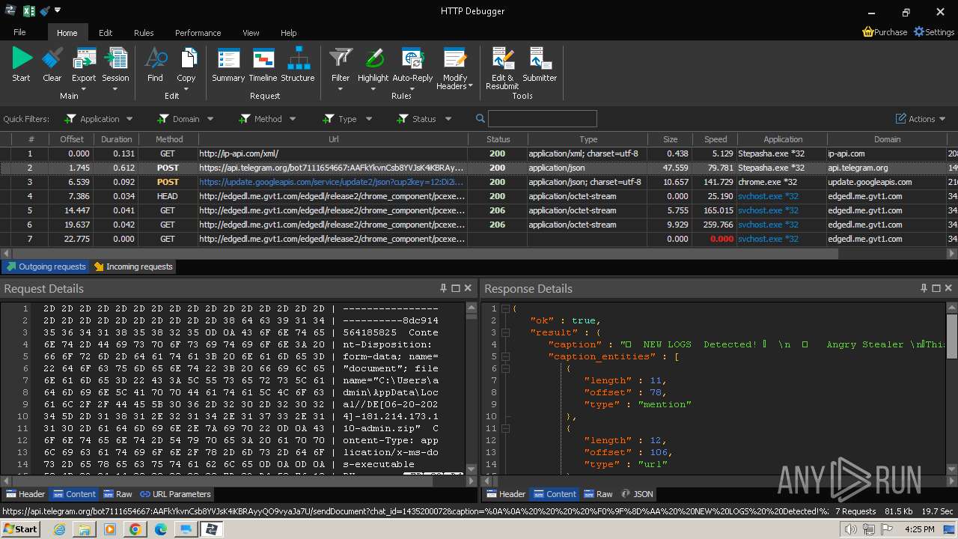
Task: Sort requests by the Domain column header
Action: point(887,139)
